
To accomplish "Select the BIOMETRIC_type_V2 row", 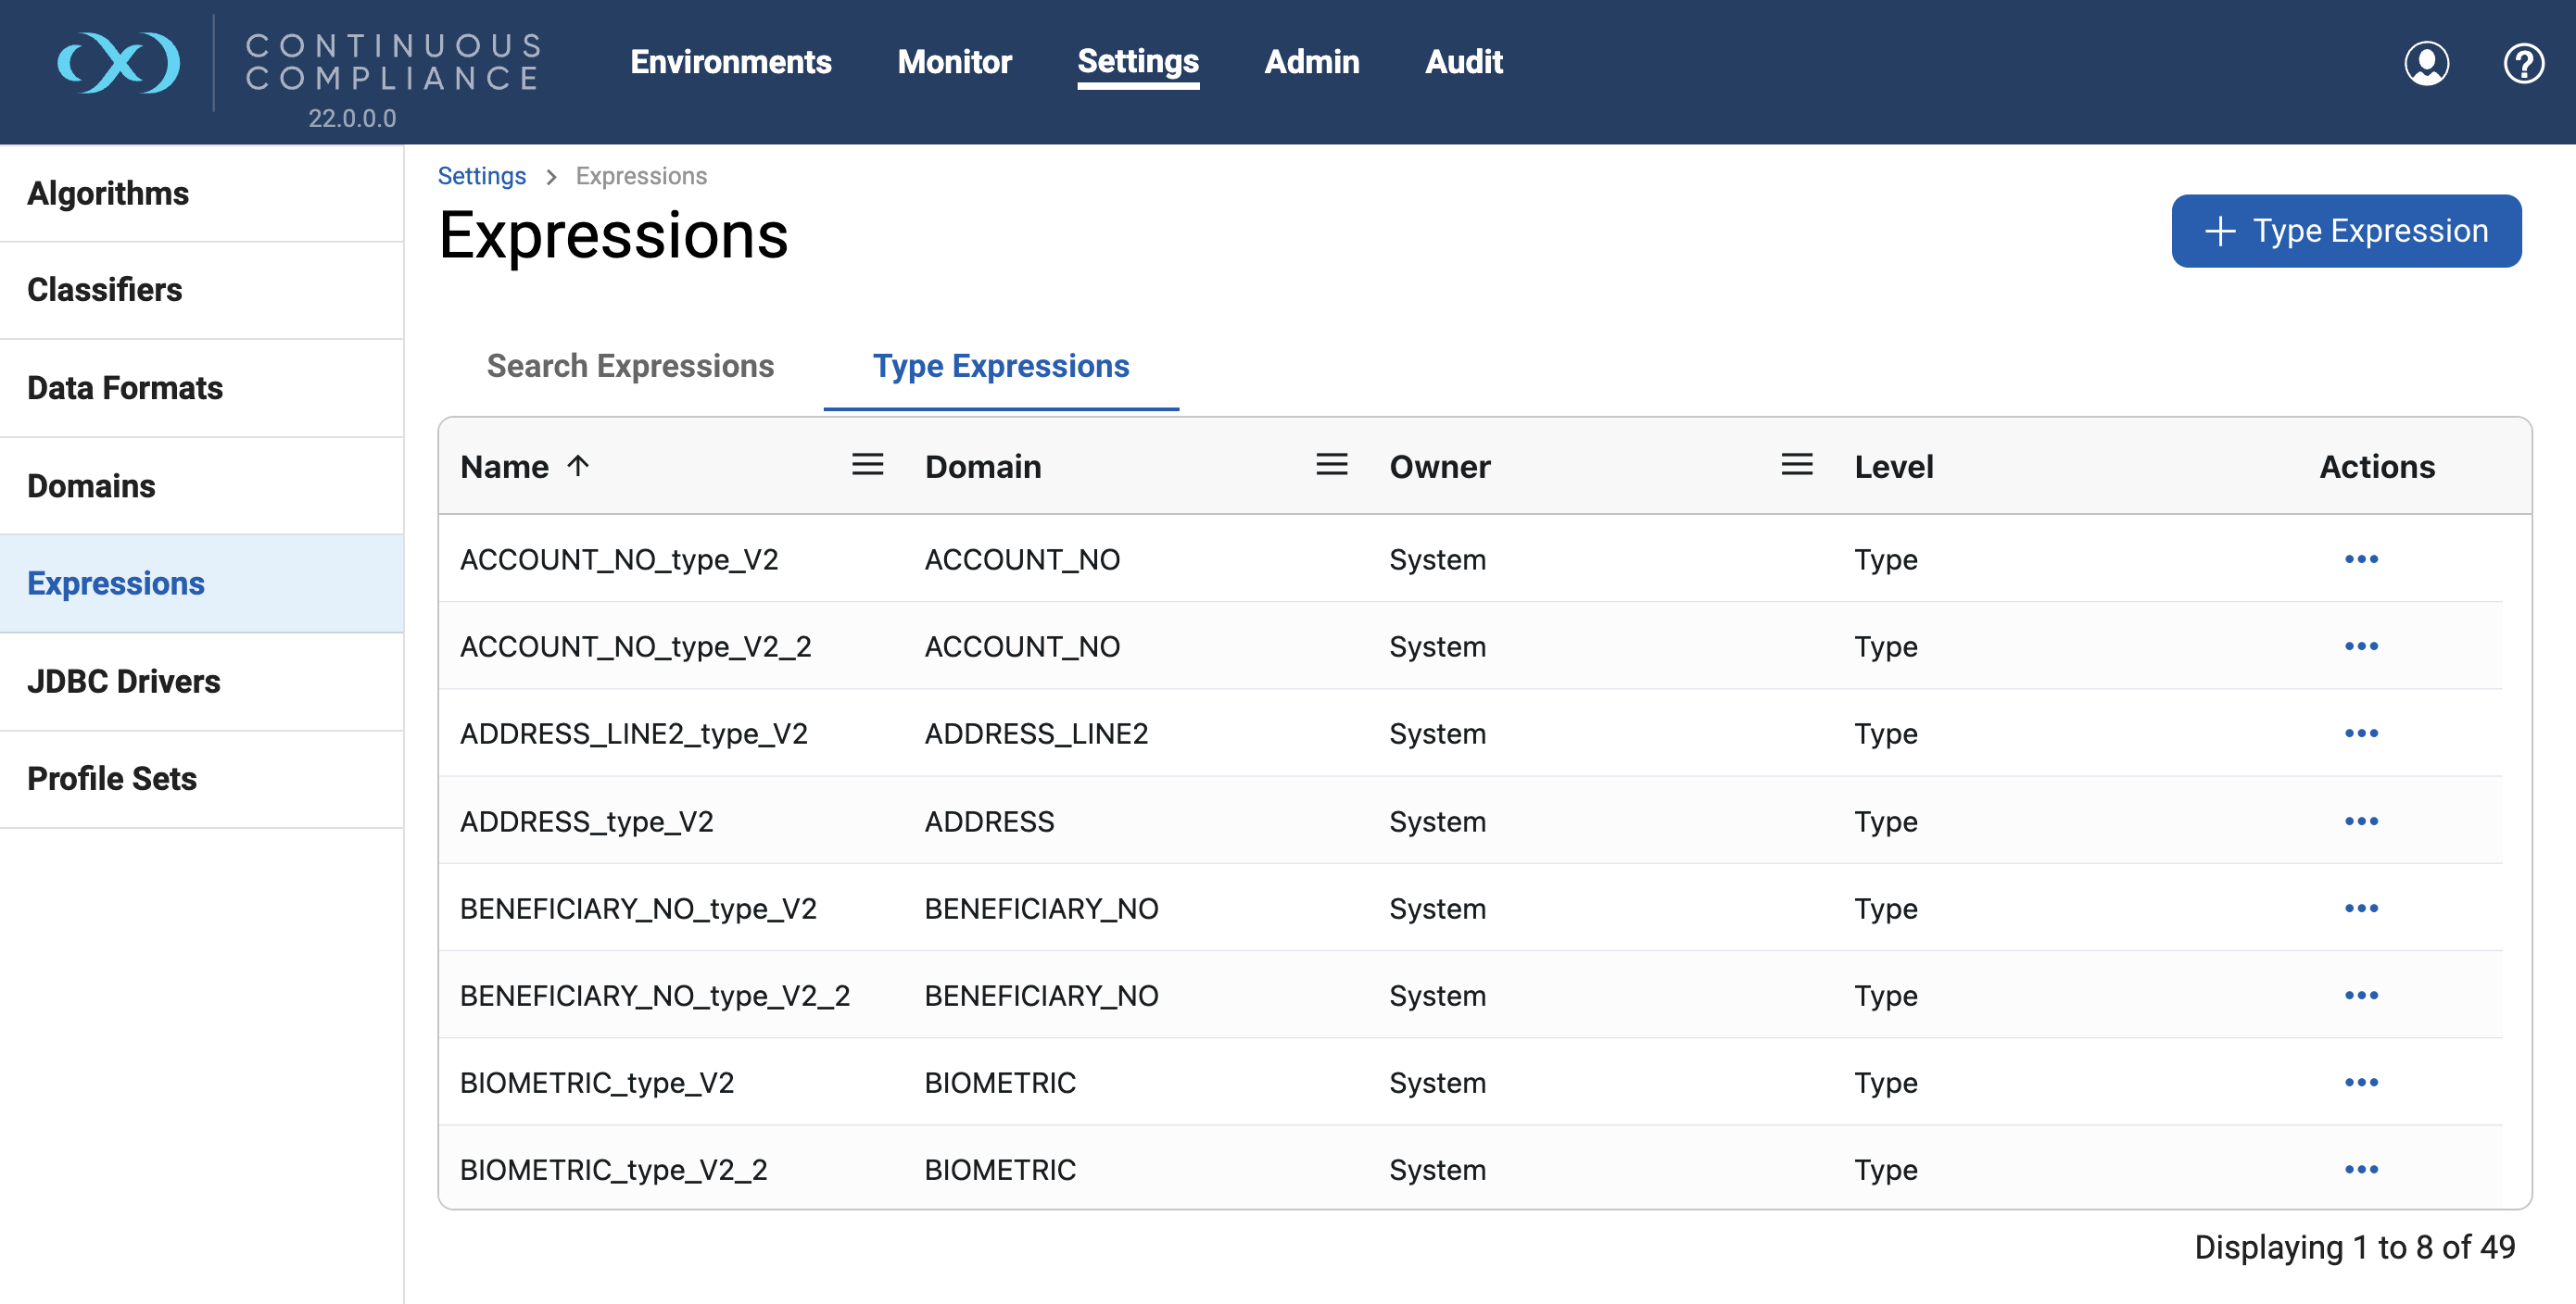I will click(x=597, y=1082).
